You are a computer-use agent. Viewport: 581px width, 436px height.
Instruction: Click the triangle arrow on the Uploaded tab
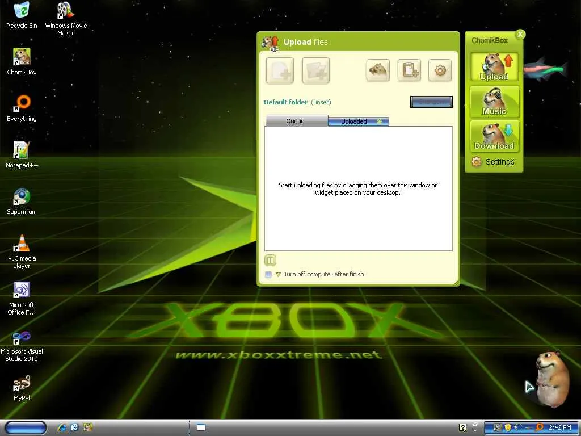(379, 121)
